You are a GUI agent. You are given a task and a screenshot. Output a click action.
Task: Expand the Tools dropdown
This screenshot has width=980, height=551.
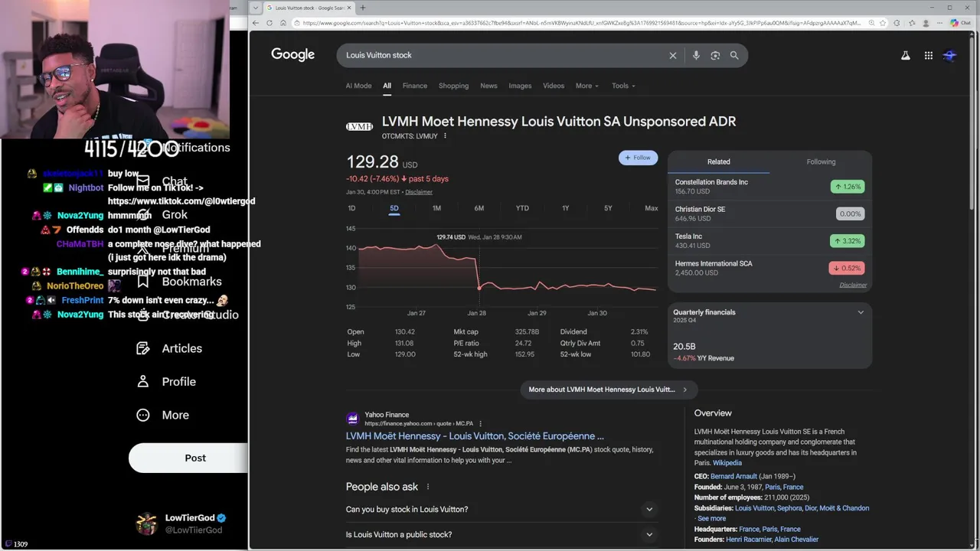coord(623,86)
